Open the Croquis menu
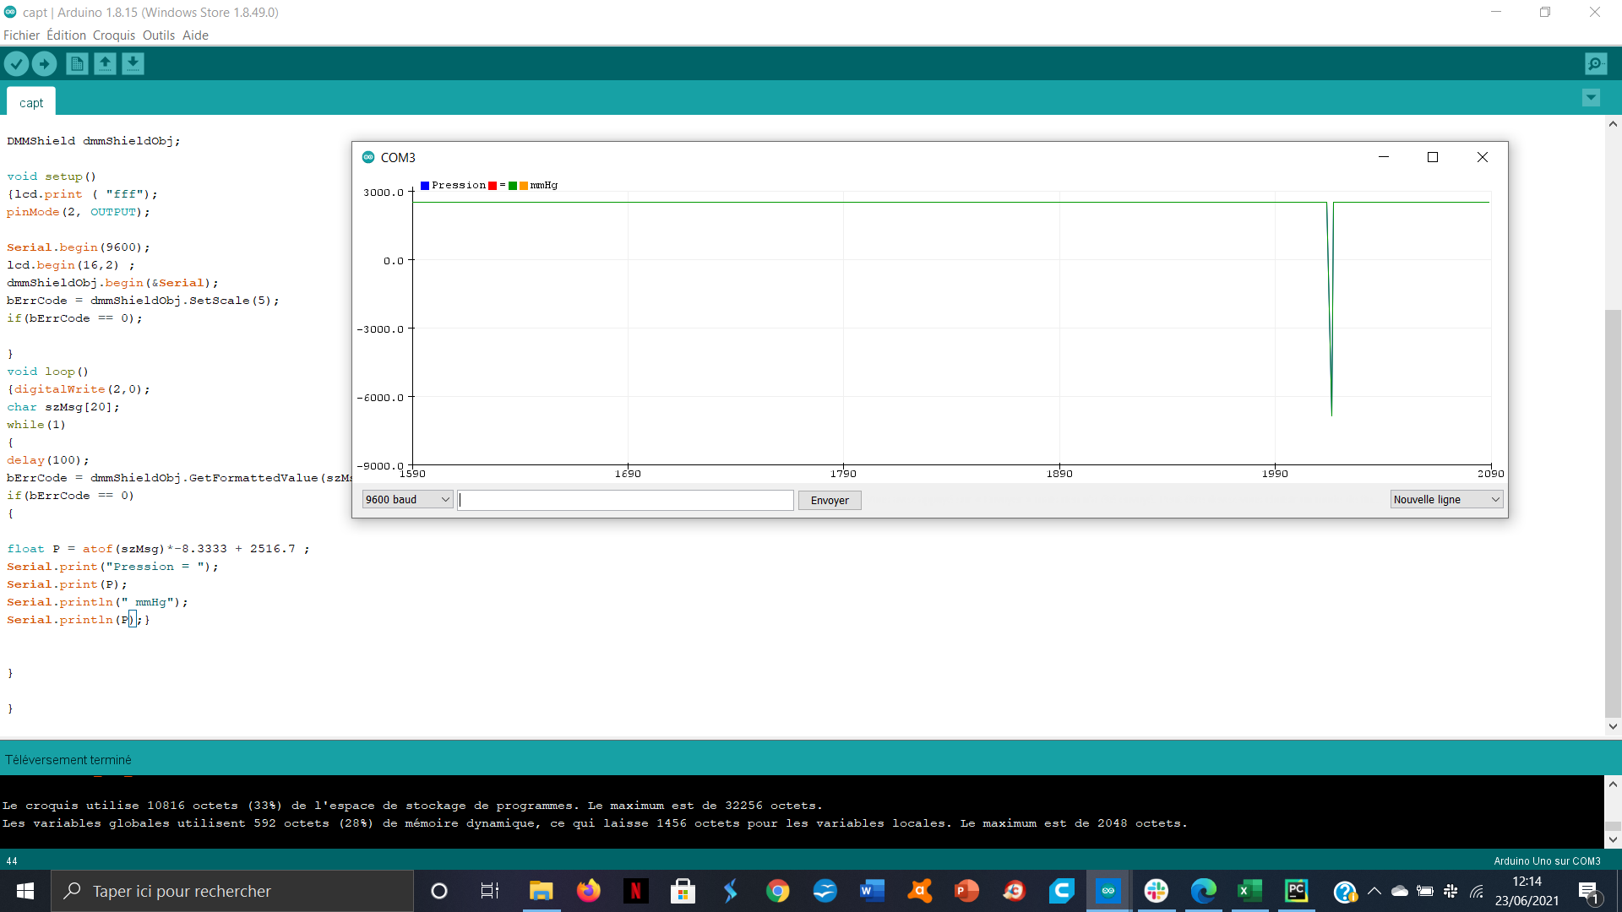1622x912 pixels. (x=113, y=35)
